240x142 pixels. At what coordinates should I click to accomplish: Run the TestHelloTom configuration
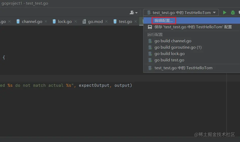pos(224,12)
